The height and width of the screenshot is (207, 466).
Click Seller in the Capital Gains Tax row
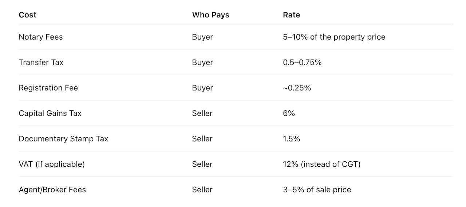coord(202,113)
